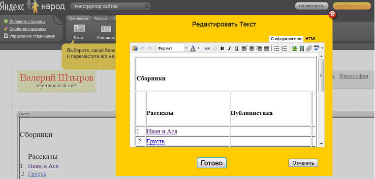Insert a numbered list
Image resolution: width=375 pixels, height=179 pixels.
coord(284,49)
